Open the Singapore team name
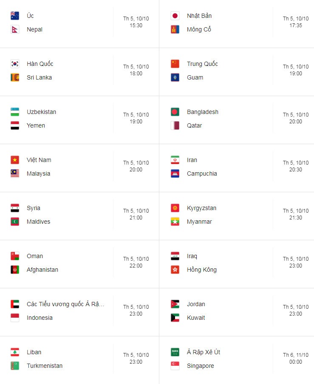314x384 pixels. click(x=201, y=366)
